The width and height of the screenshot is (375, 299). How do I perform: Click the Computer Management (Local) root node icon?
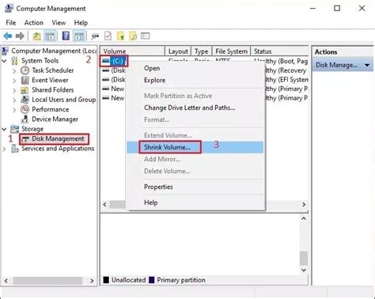(x=6, y=51)
